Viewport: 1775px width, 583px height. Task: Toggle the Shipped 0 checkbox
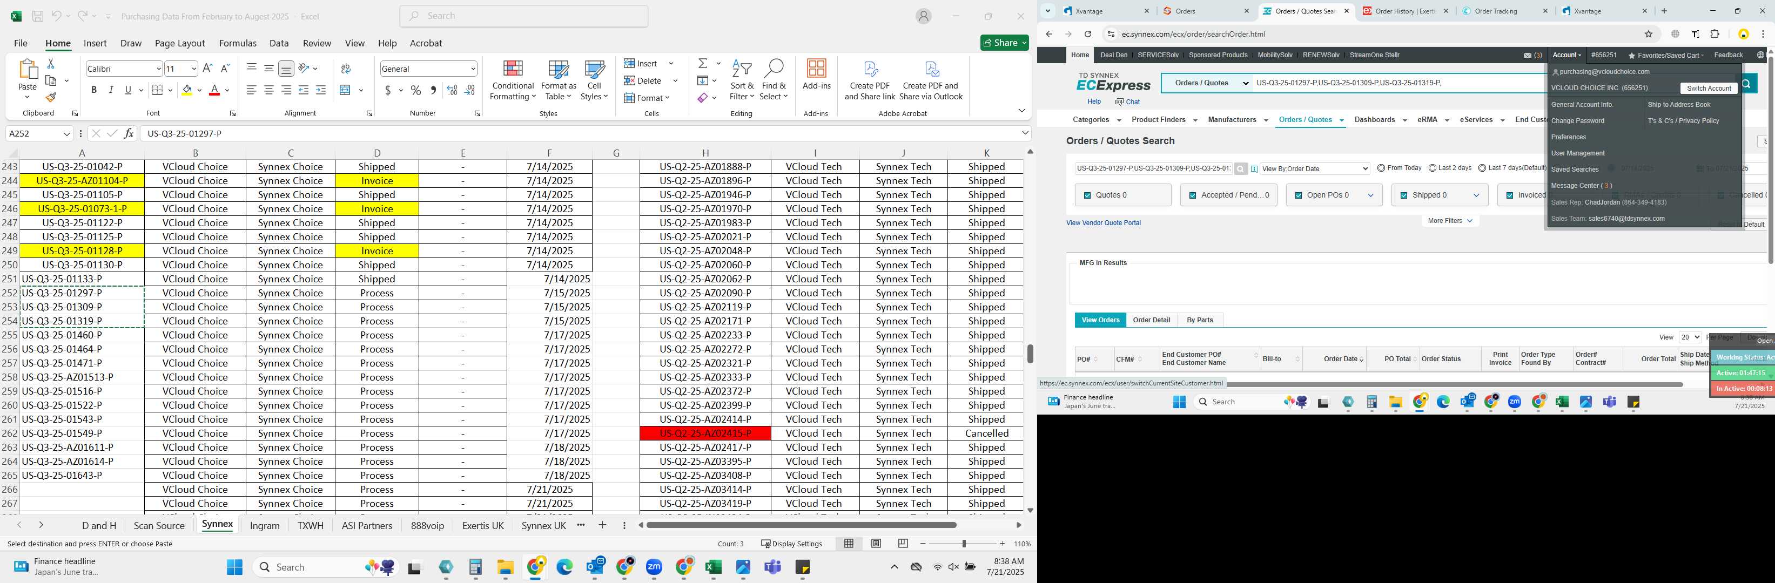pyautogui.click(x=1403, y=195)
